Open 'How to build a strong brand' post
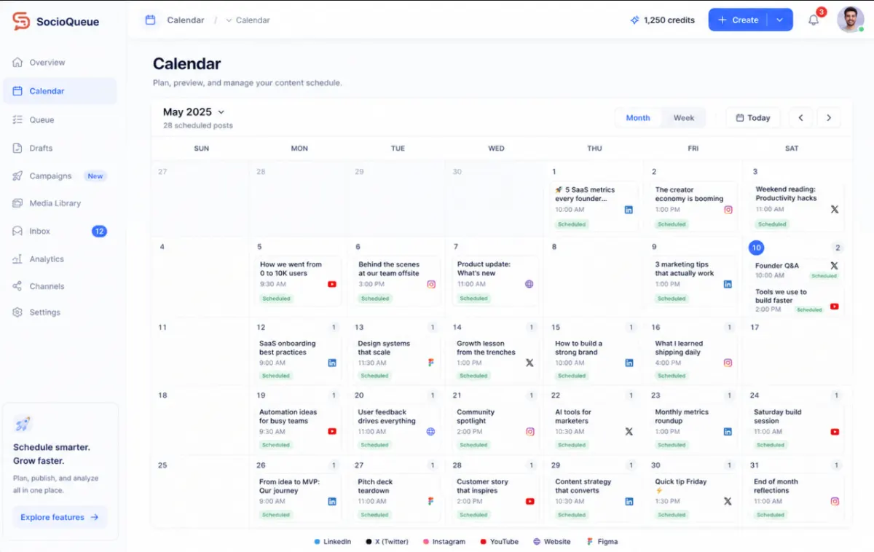 pos(594,358)
